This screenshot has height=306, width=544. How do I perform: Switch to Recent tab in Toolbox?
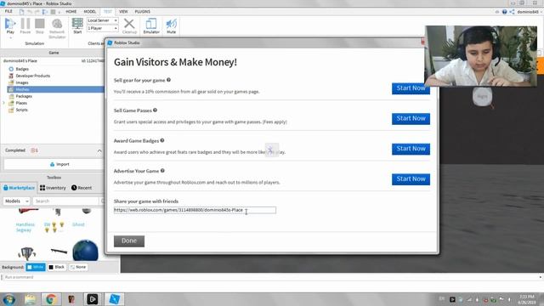(82, 188)
